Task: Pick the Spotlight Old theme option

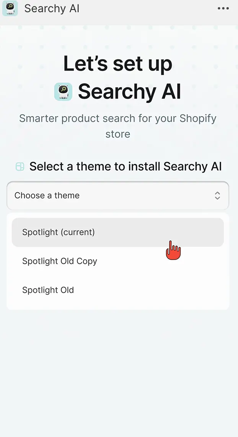Action: point(48,290)
